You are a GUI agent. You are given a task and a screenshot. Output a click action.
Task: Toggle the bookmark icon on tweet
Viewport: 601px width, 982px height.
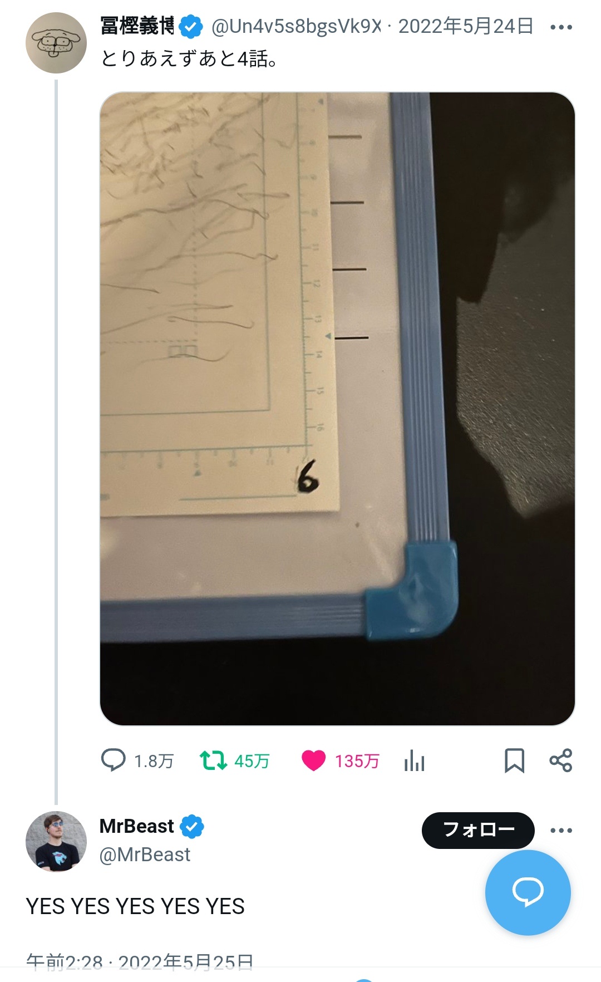click(x=514, y=760)
